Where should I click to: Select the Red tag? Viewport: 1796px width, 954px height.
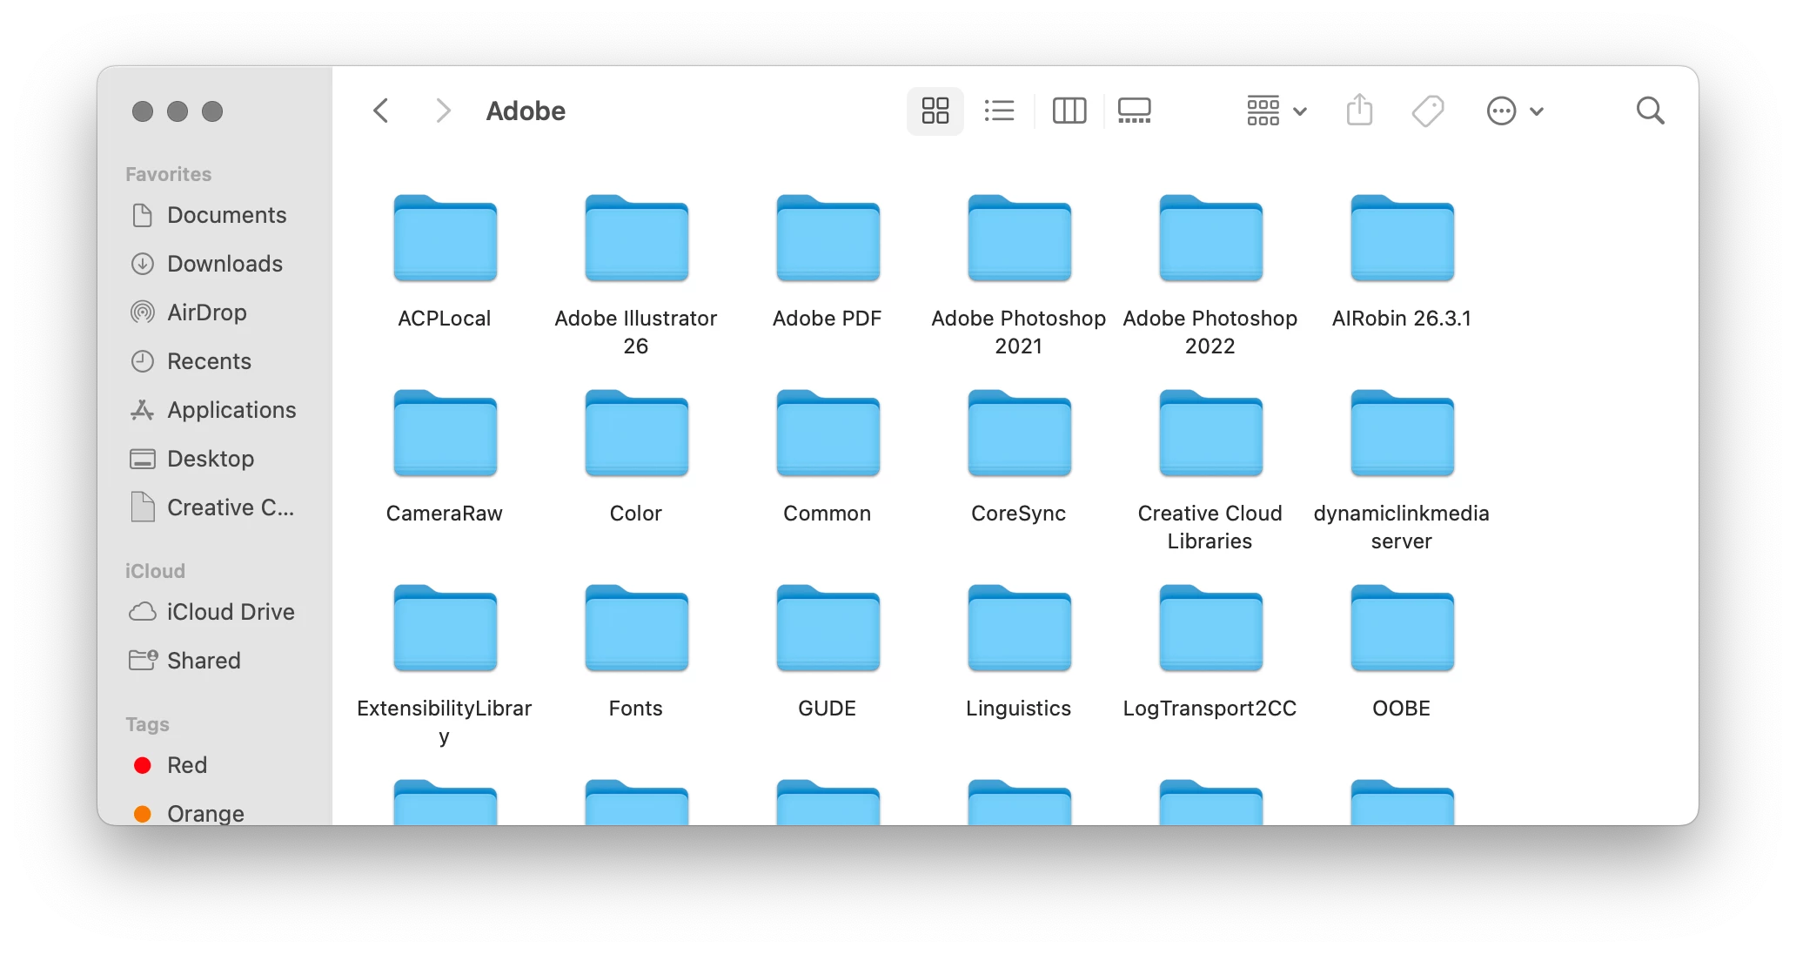coord(186,765)
